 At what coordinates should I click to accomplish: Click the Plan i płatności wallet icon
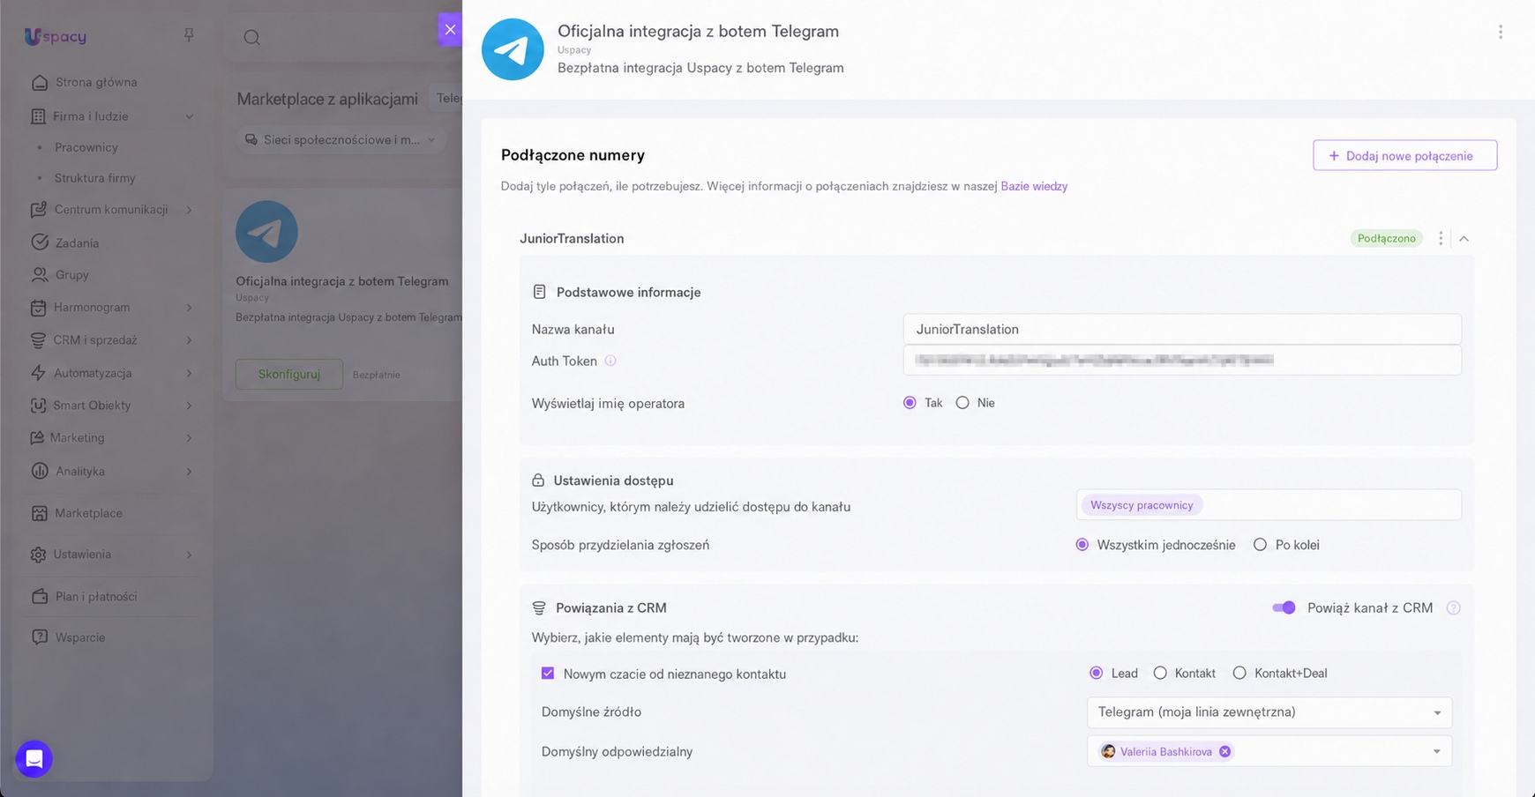(40, 596)
